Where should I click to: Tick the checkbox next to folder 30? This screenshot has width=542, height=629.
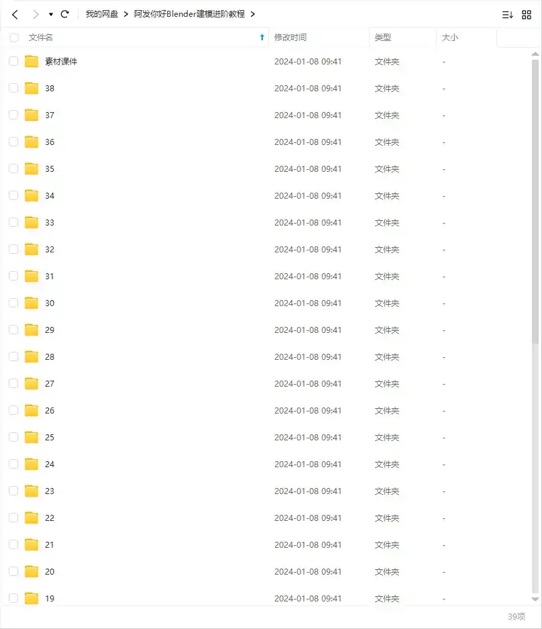click(13, 303)
